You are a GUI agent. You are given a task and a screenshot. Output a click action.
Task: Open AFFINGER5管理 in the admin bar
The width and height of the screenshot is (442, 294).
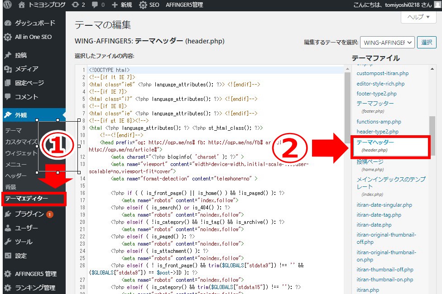tap(184, 5)
